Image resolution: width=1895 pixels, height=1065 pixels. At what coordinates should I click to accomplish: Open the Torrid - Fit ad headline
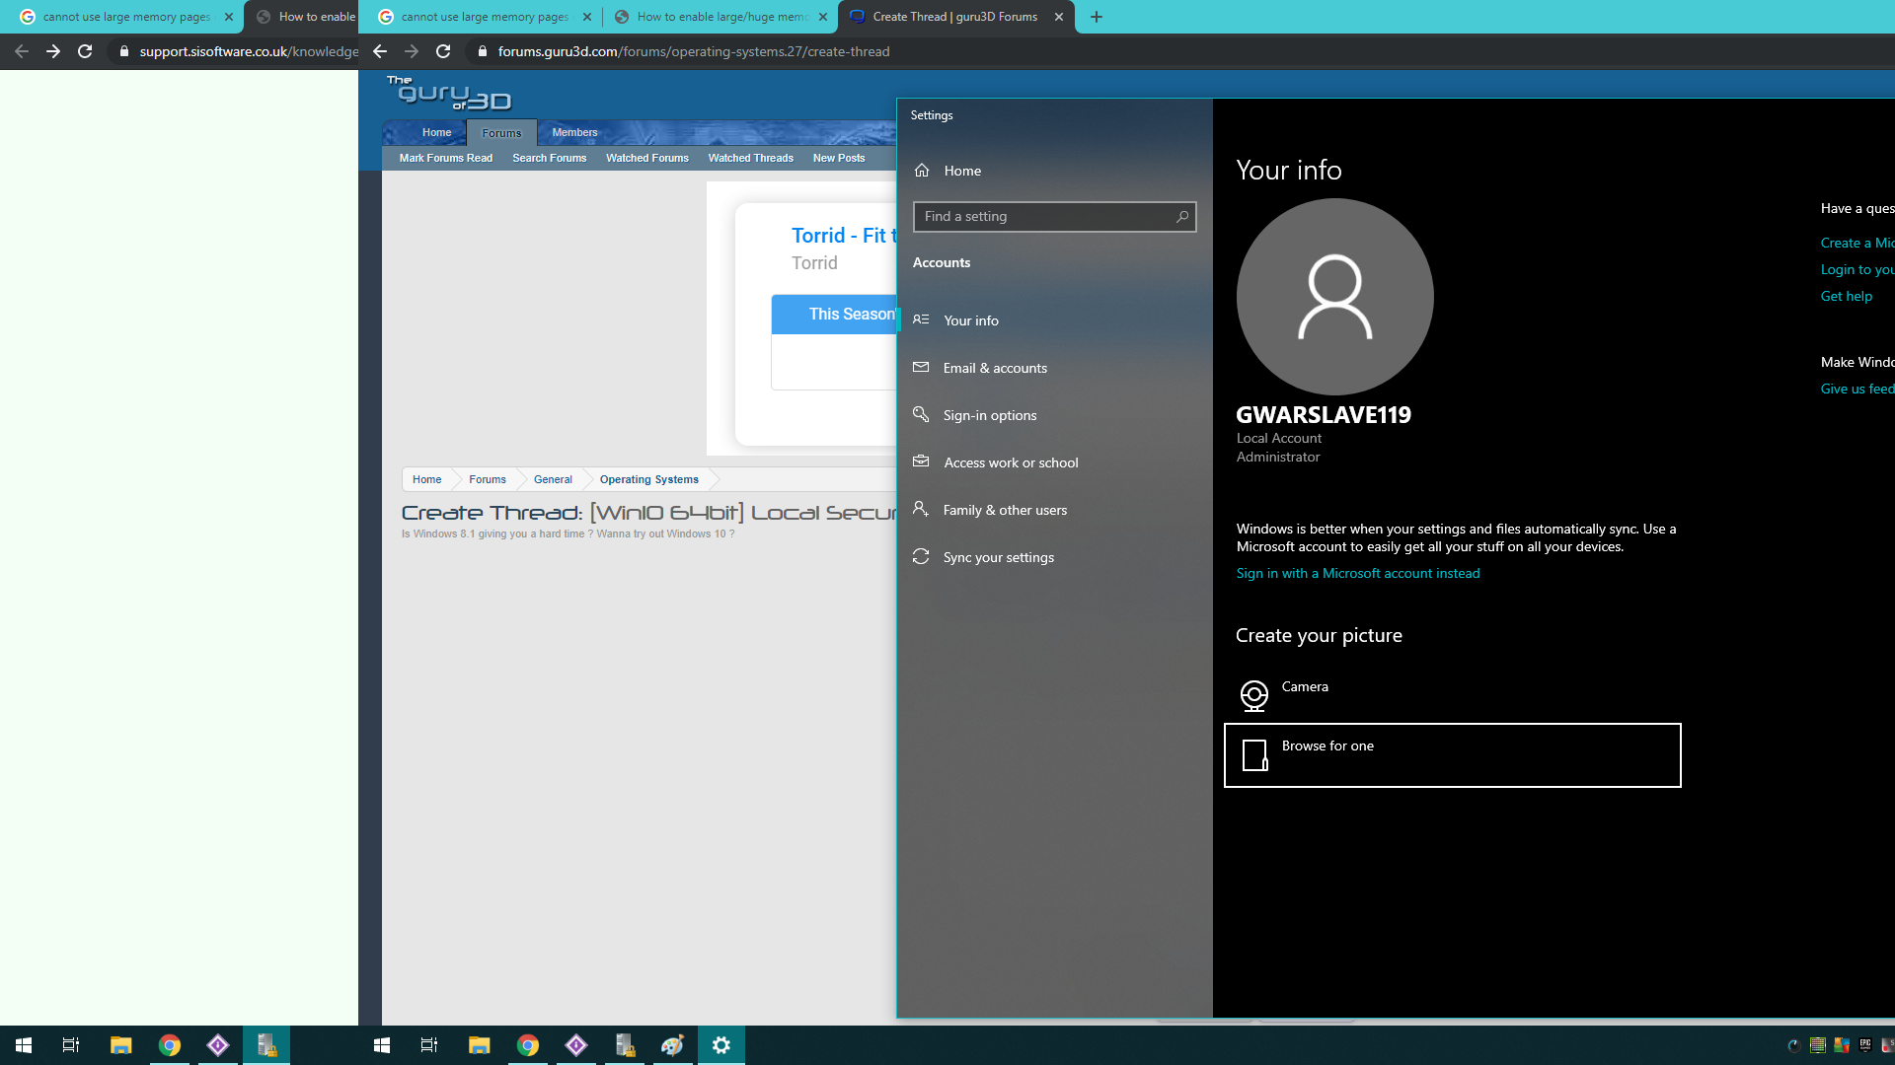[x=844, y=236]
